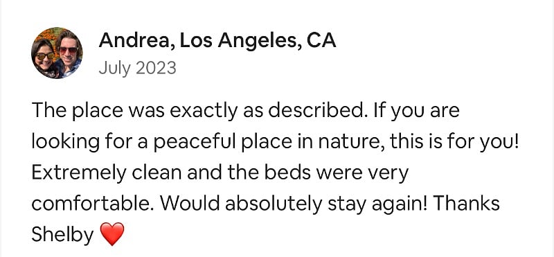Click "The place was exactly as described."
The width and height of the screenshot is (554, 257).
click(x=197, y=111)
